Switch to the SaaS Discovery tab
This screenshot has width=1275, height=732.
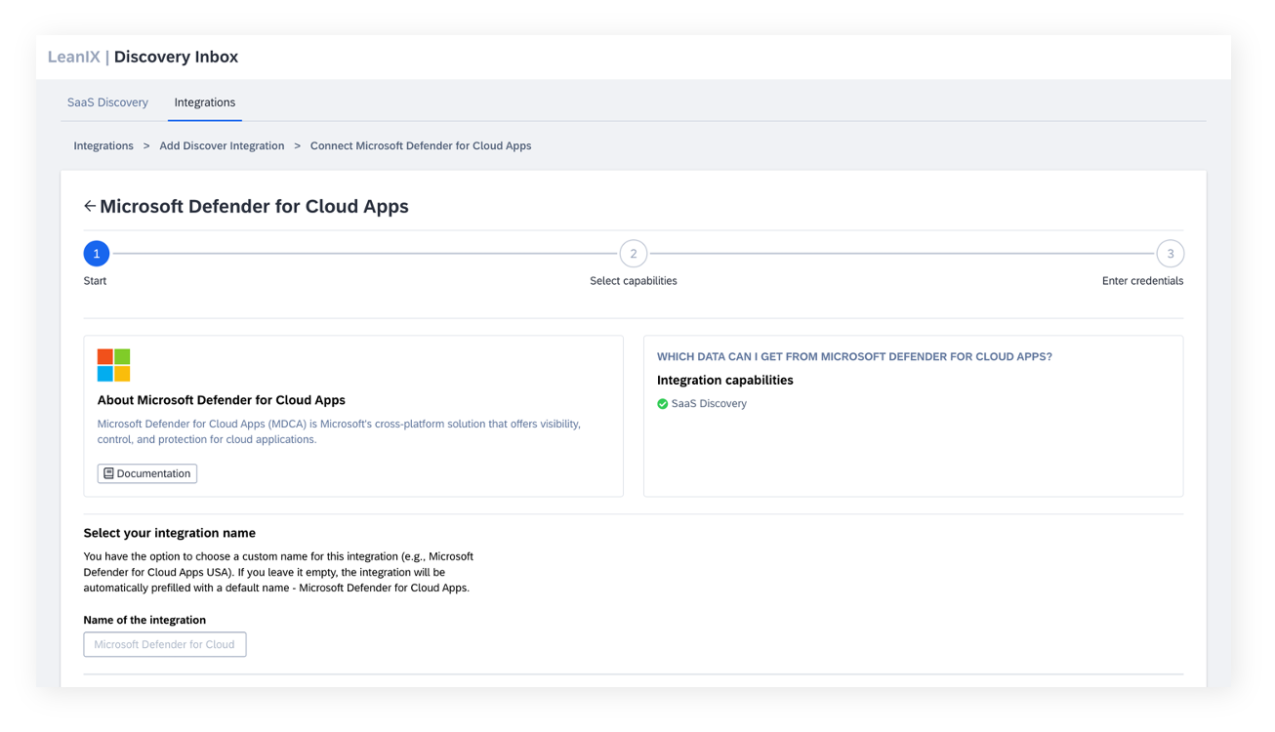tap(107, 102)
